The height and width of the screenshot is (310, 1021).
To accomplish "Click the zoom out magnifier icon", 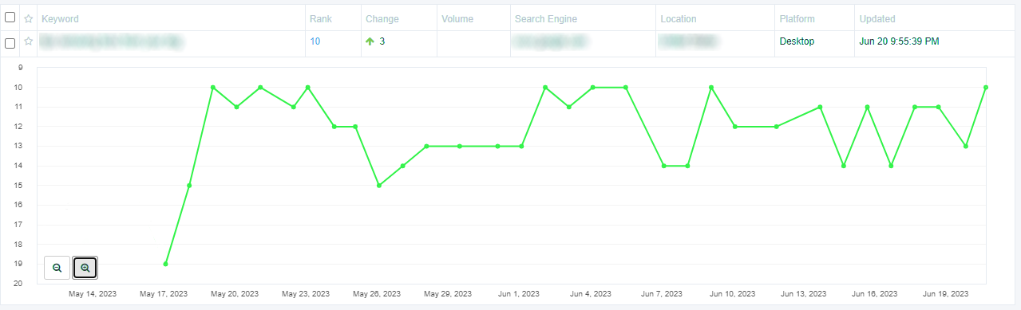I will point(57,269).
